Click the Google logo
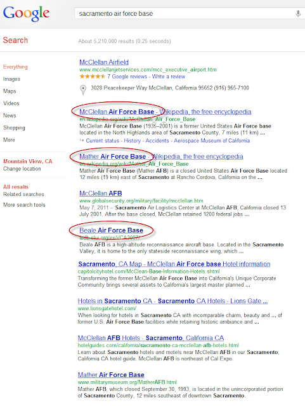 click(26, 13)
